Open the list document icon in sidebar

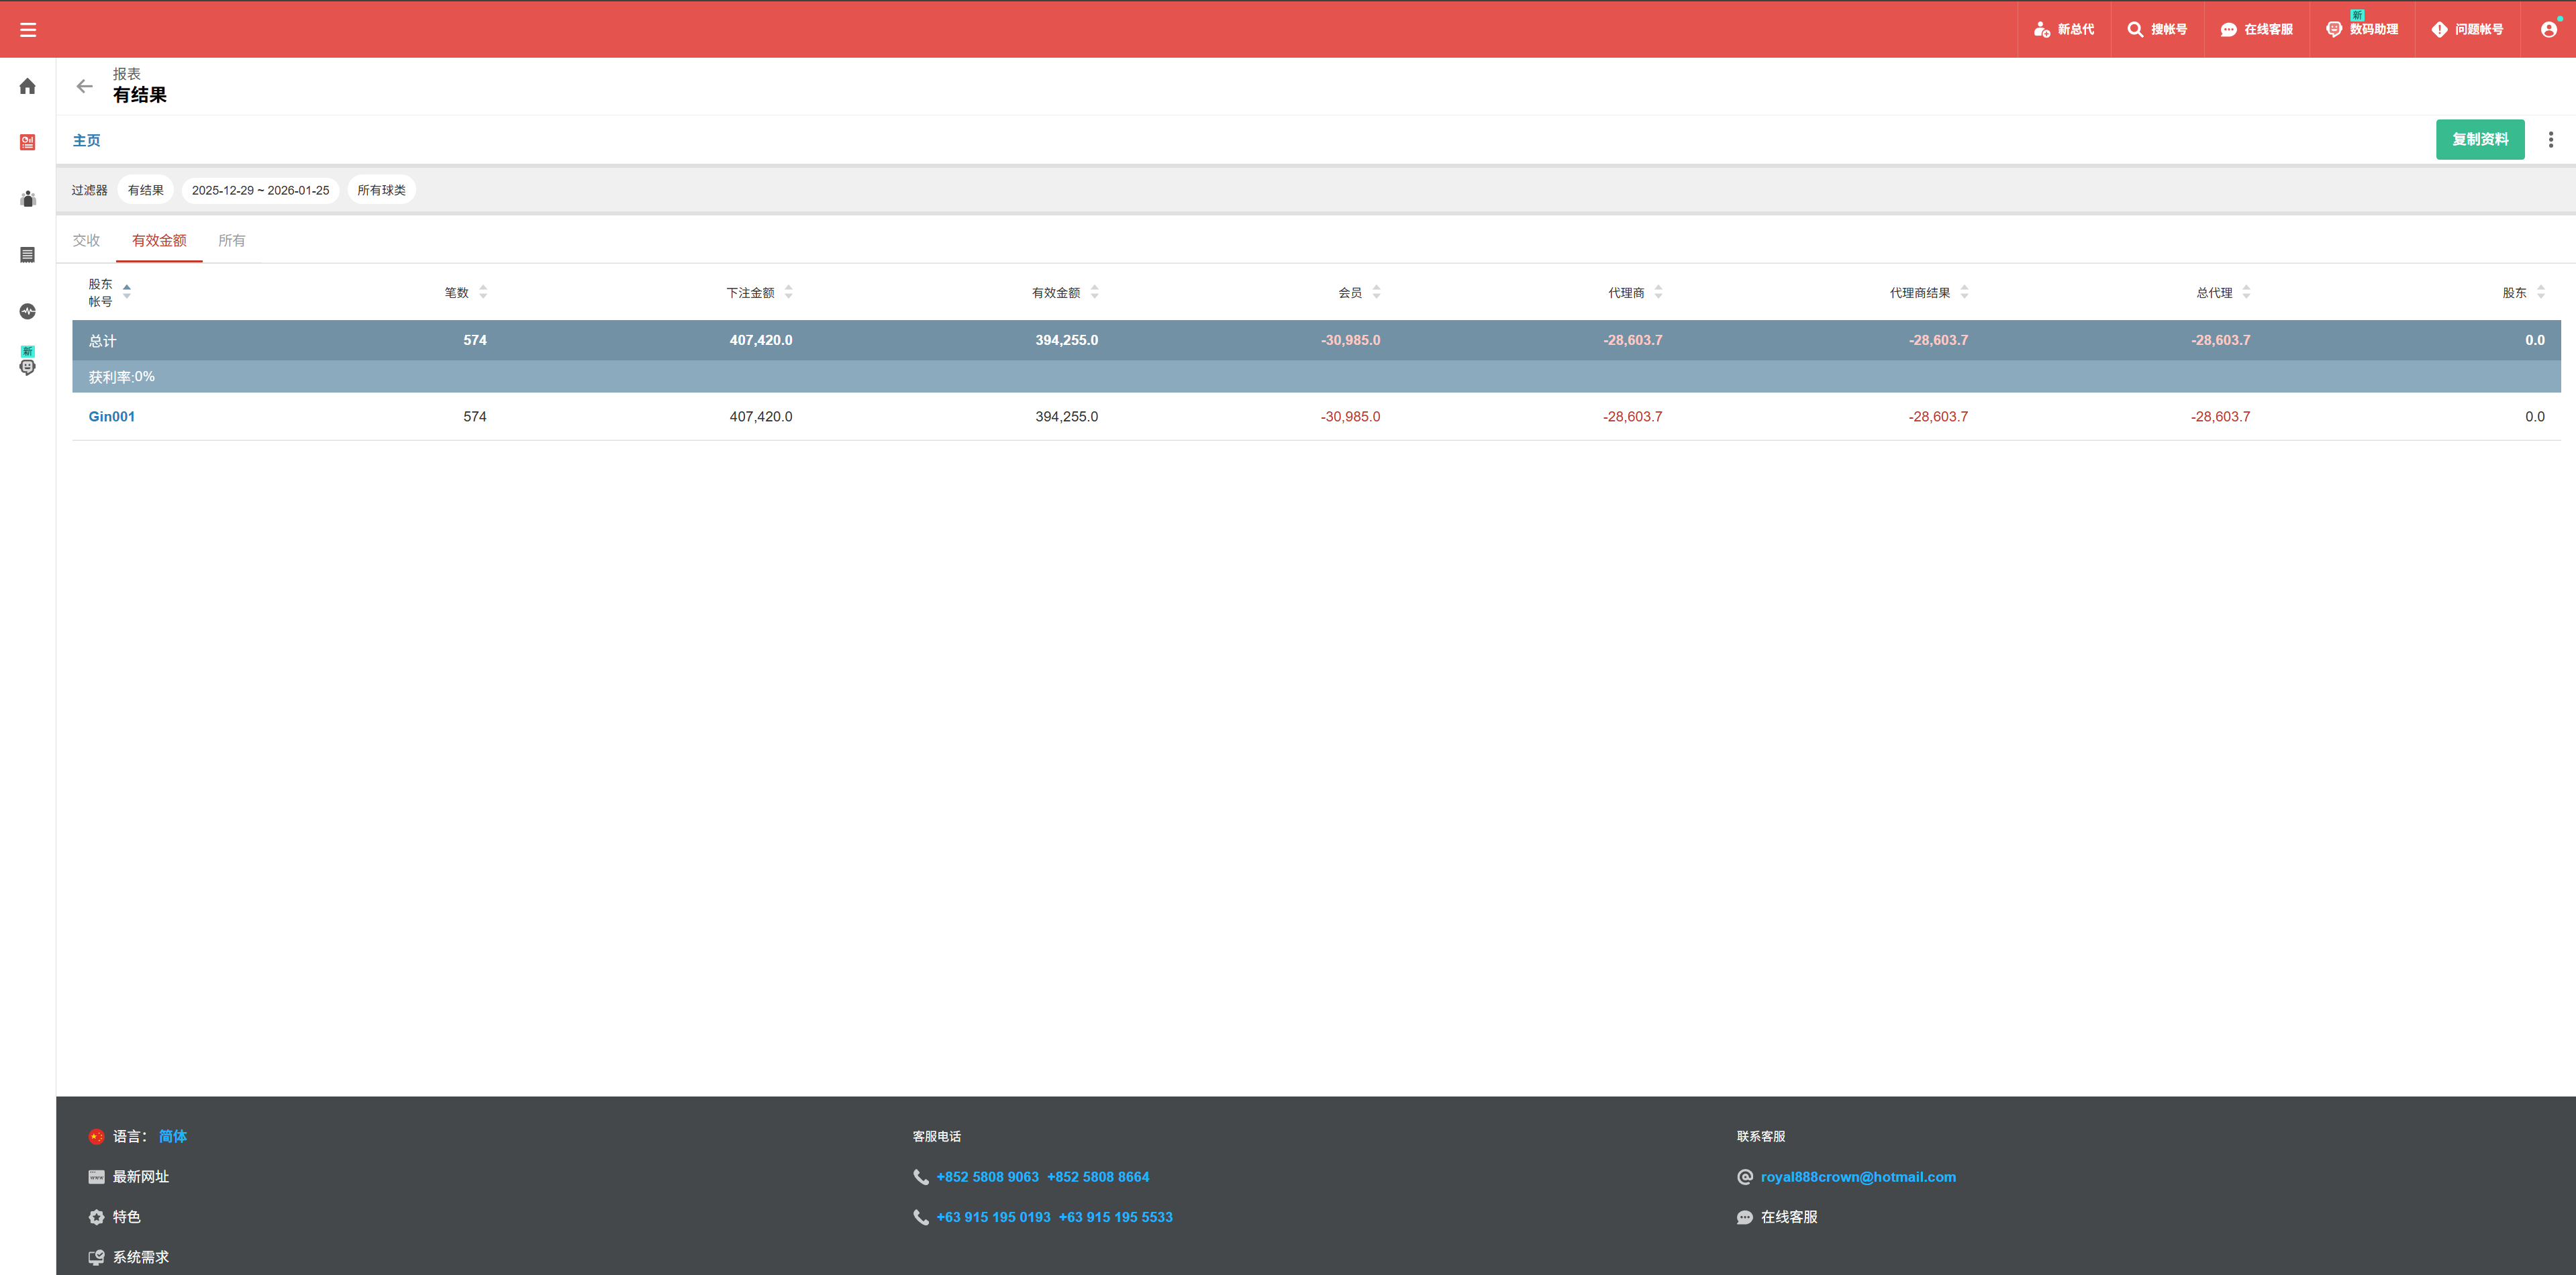(28, 255)
